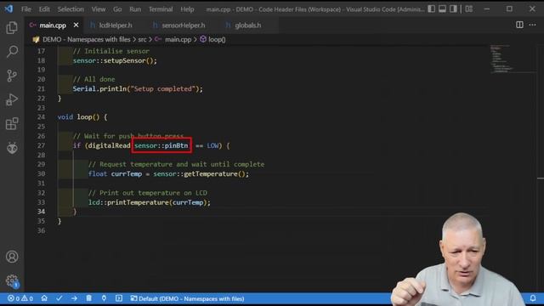Click 'sensor::pinBtn' identifier on line 27
This screenshot has width=544, height=306.
tap(161, 145)
